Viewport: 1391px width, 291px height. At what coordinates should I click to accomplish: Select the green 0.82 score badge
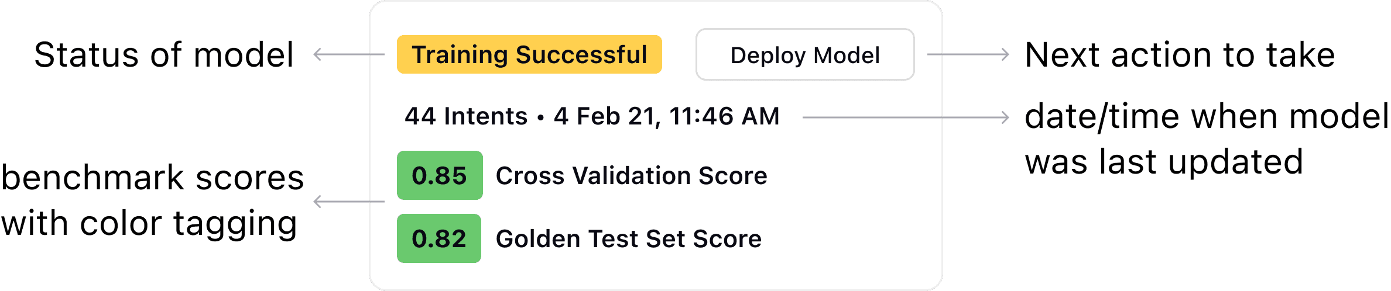pyautogui.click(x=439, y=238)
